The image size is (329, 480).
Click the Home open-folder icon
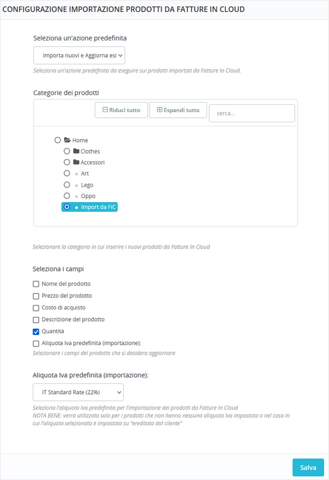[x=67, y=140]
